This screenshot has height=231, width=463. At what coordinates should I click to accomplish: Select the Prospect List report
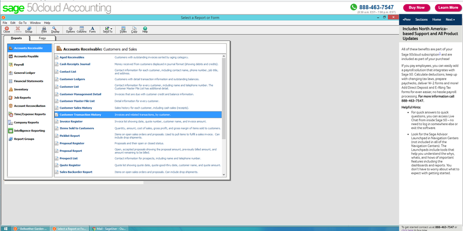tap(138, 158)
